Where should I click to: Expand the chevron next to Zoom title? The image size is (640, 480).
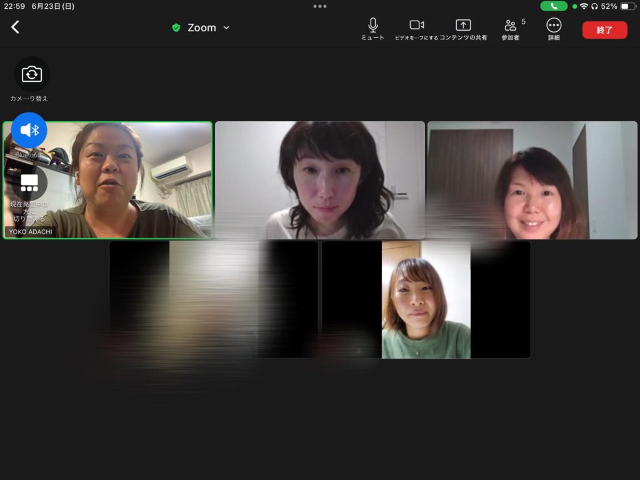point(226,28)
